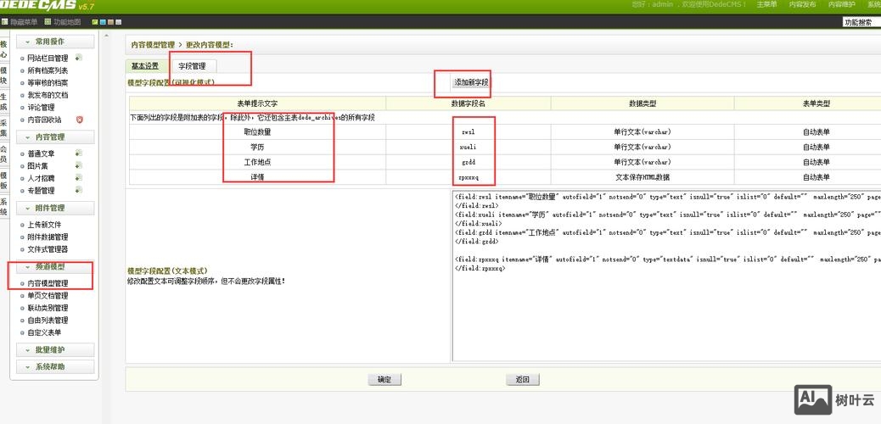Click the add icon next to 人才招聘
Viewport: 881px width, 424px height.
tap(78, 178)
